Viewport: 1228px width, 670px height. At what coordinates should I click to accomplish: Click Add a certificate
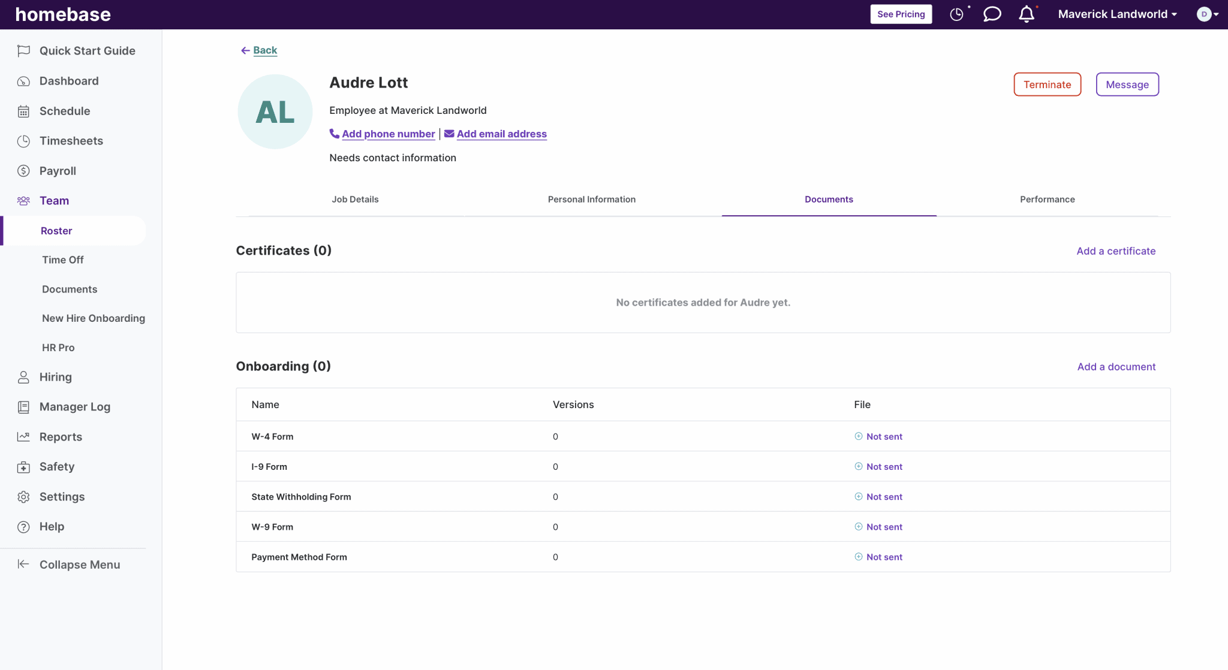click(x=1115, y=251)
